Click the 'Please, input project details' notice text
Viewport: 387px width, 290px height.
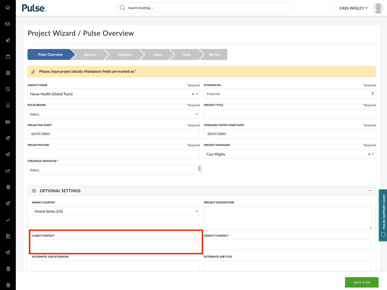[x=88, y=71]
